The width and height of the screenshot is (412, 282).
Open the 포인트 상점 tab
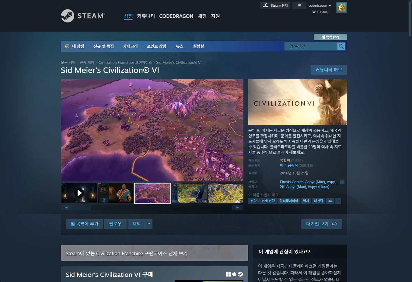[x=157, y=46]
